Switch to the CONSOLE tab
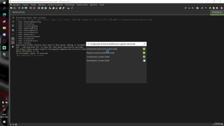Image resolution: width=224 pixels, height=126 pixels. (217, 12)
